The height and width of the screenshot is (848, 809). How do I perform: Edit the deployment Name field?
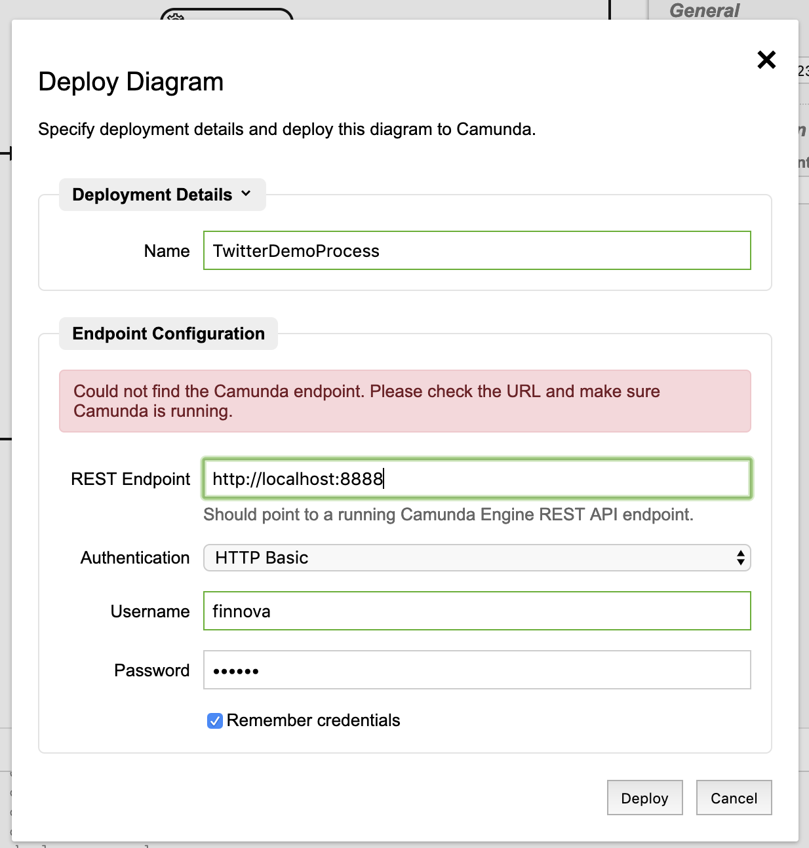(477, 250)
